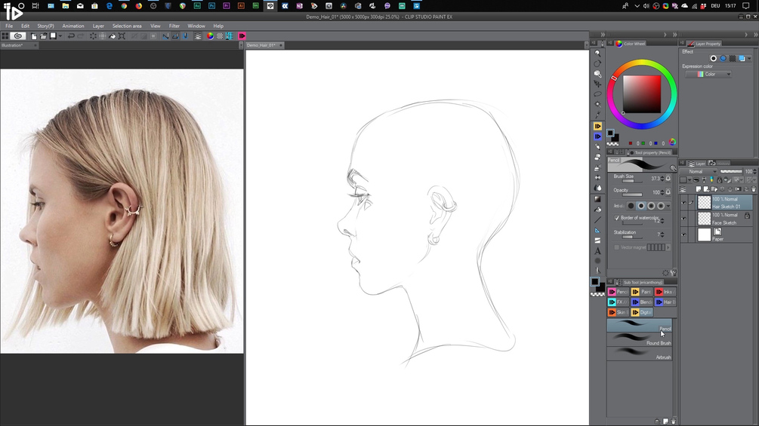The width and height of the screenshot is (759, 426).
Task: Click the layer opacity slider in Layer panel
Action: [731, 171]
